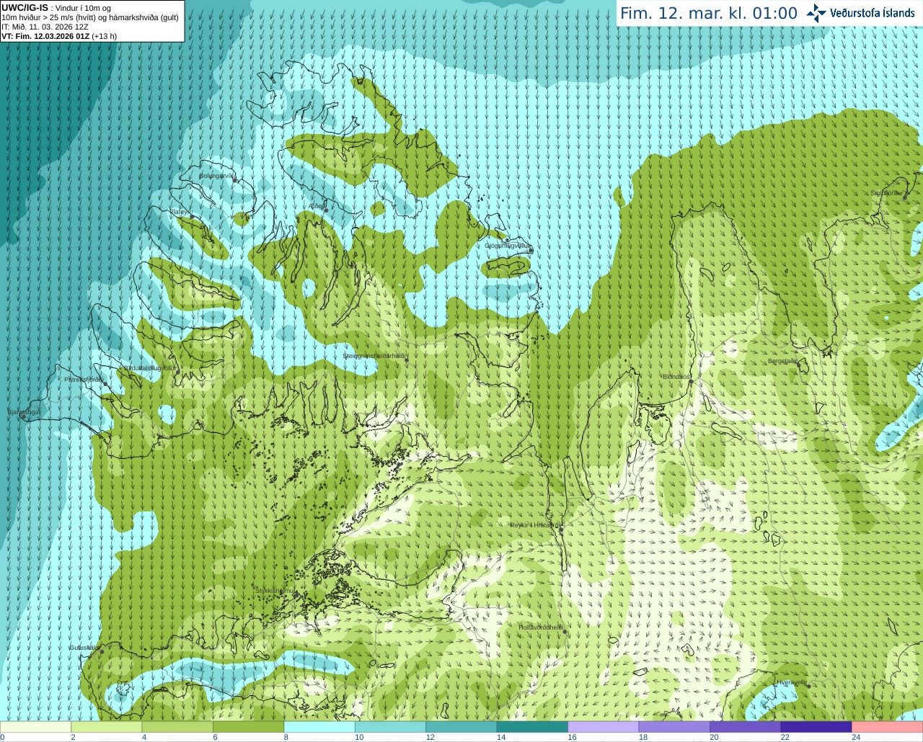Click the Bolungarvík station label
The image size is (923, 742).
tap(217, 176)
